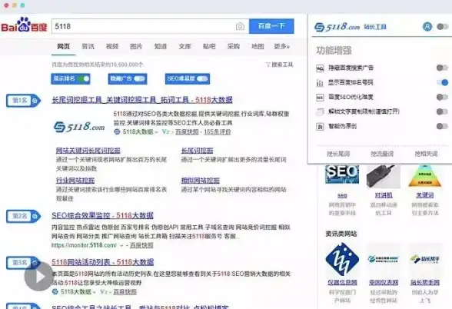Click the filter funnel icon next to 搜索工具
The image size is (452, 309).
coord(268,65)
